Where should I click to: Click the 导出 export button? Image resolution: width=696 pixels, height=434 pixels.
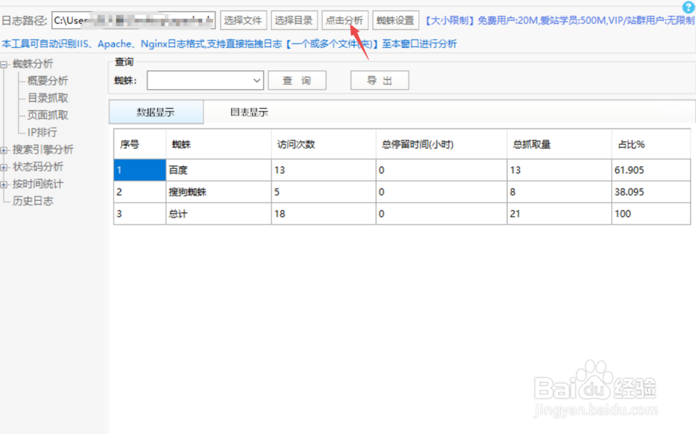coord(379,80)
